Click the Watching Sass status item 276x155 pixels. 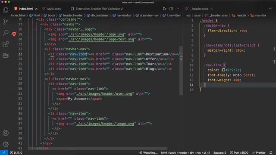pyautogui.click(x=148, y=152)
